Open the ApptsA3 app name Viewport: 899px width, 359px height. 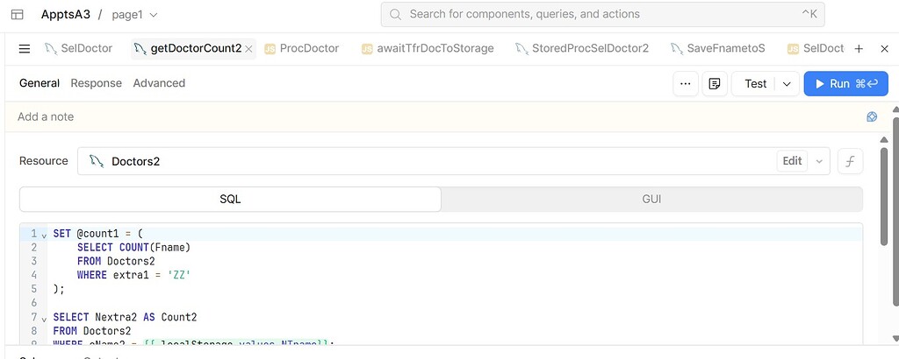click(x=65, y=15)
